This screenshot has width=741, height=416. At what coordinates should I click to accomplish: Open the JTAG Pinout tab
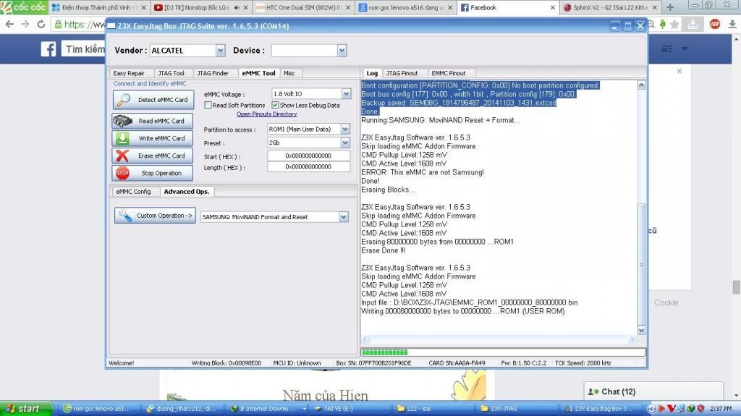point(402,73)
